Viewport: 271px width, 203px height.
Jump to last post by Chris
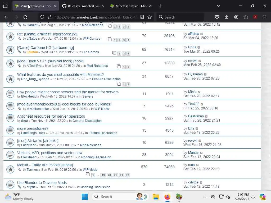click(x=199, y=48)
